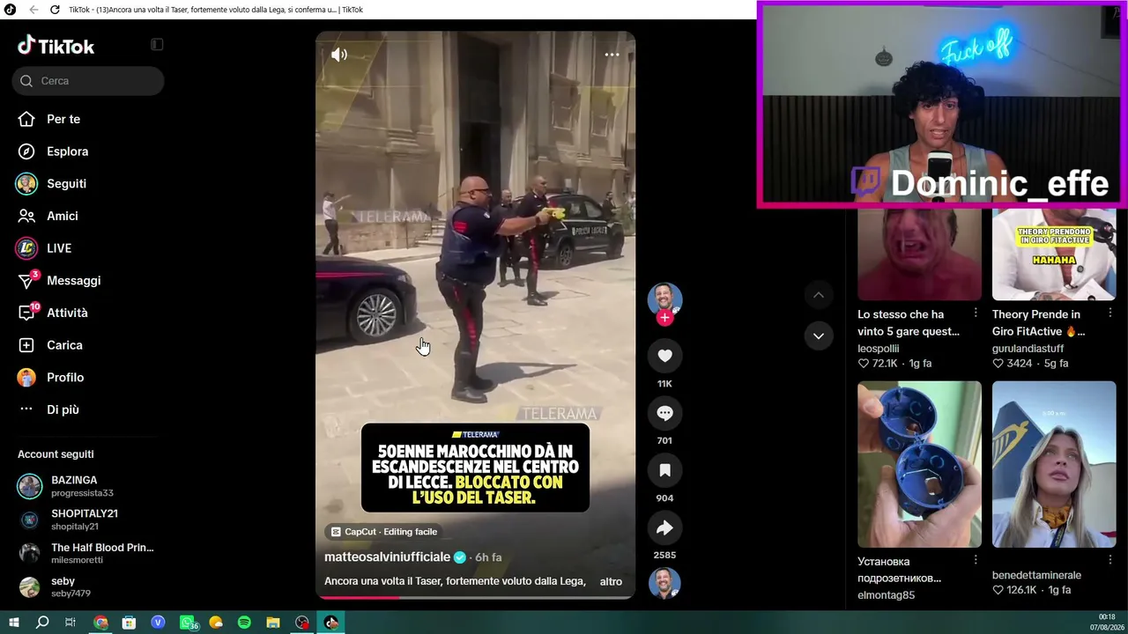Expand the caption with altro
This screenshot has width=1128, height=634.
click(611, 581)
